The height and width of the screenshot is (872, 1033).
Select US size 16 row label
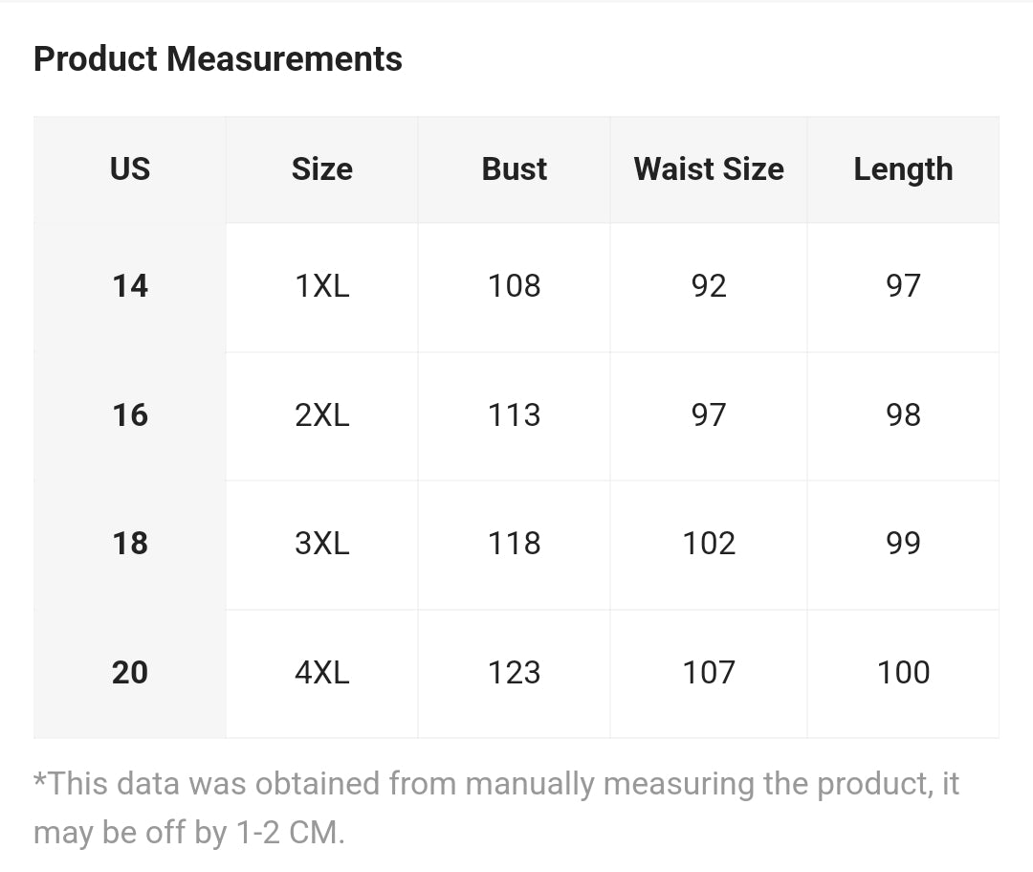130,415
